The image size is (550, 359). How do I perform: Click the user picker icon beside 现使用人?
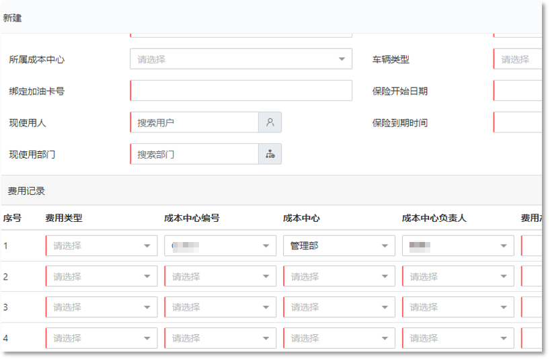click(270, 122)
